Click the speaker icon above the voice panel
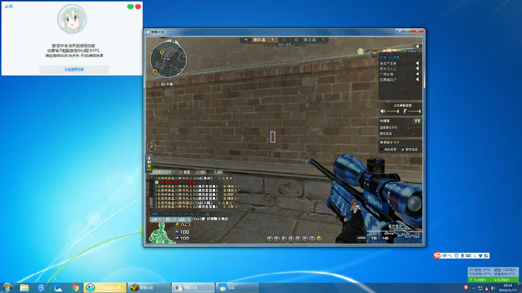Image resolution: width=522 pixels, height=293 pixels. 417,46
